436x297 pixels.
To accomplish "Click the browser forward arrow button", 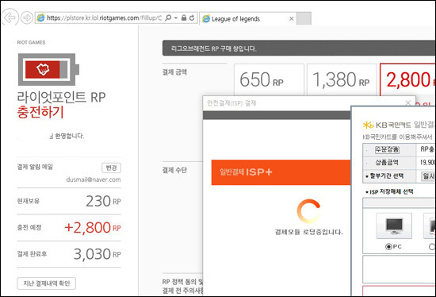I will [27, 17].
